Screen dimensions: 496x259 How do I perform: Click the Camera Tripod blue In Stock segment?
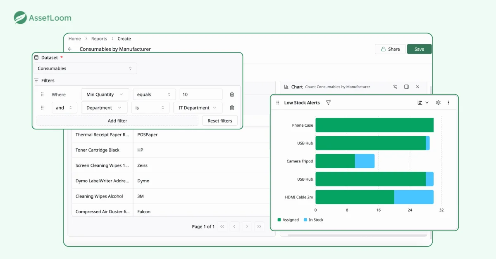point(365,161)
